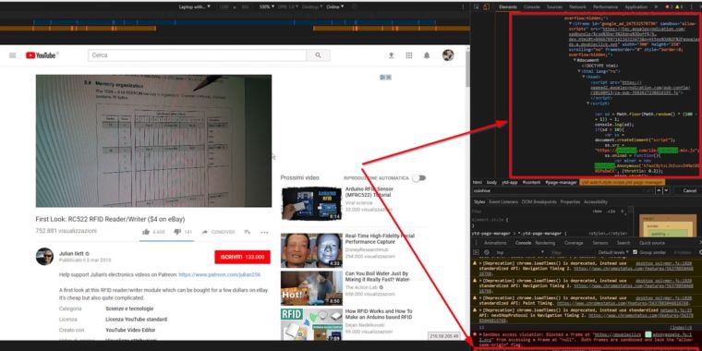The height and width of the screenshot is (351, 702).
Task: Open the video more options ellipsis
Action: pos(264,232)
